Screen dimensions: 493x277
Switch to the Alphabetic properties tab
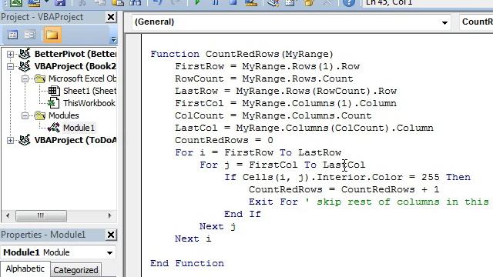(x=25, y=269)
